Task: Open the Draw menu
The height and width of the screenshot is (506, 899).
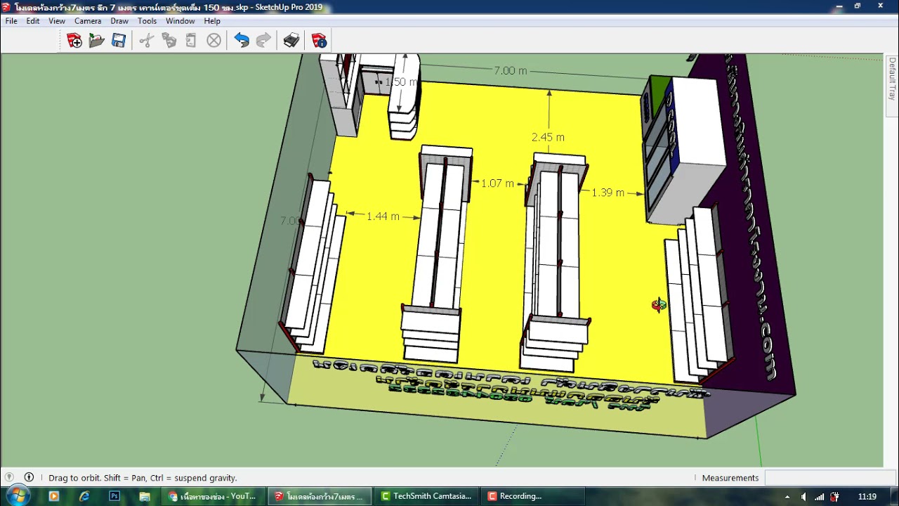Action: 119,21
